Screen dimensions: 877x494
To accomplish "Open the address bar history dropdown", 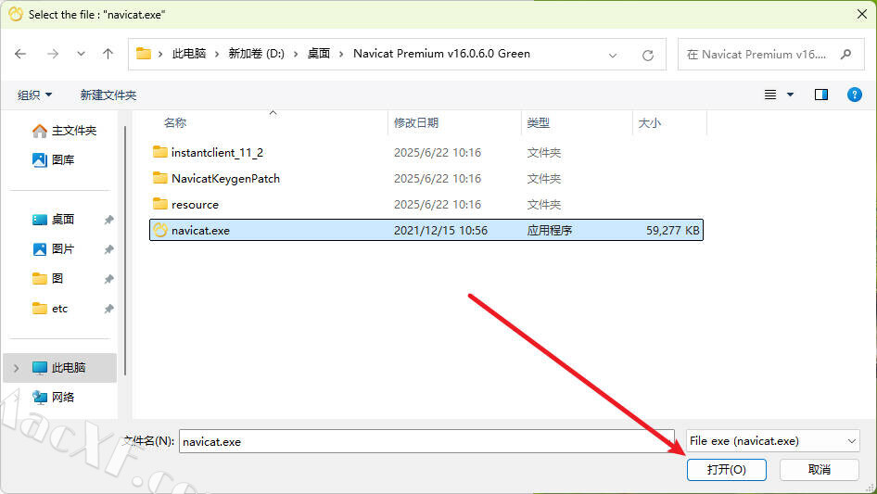I will point(613,55).
